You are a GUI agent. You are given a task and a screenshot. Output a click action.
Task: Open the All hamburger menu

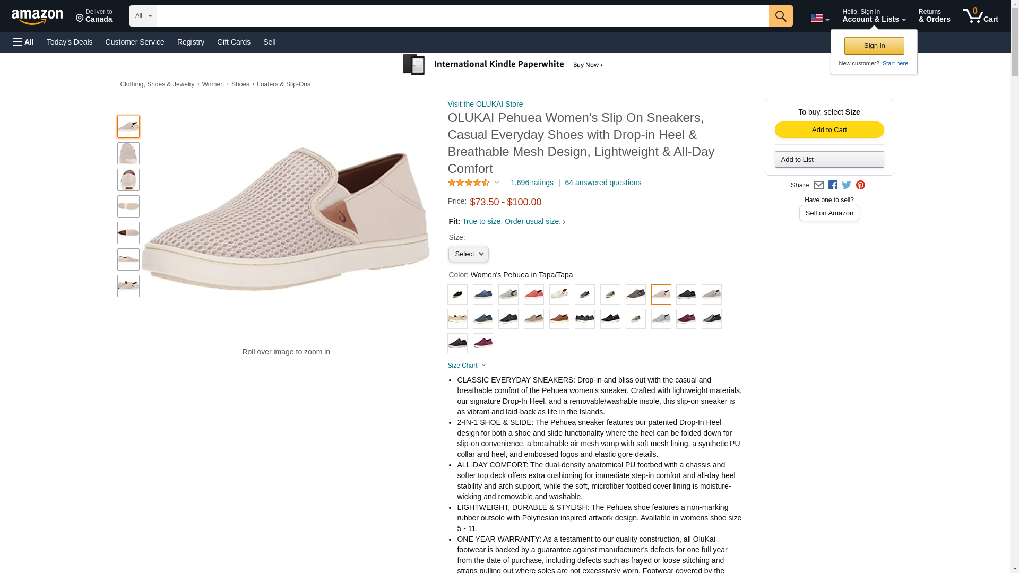coord(23,42)
